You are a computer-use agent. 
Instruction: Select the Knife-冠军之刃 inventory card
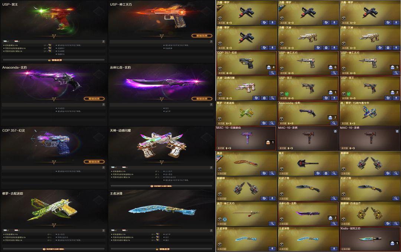tap(370, 239)
